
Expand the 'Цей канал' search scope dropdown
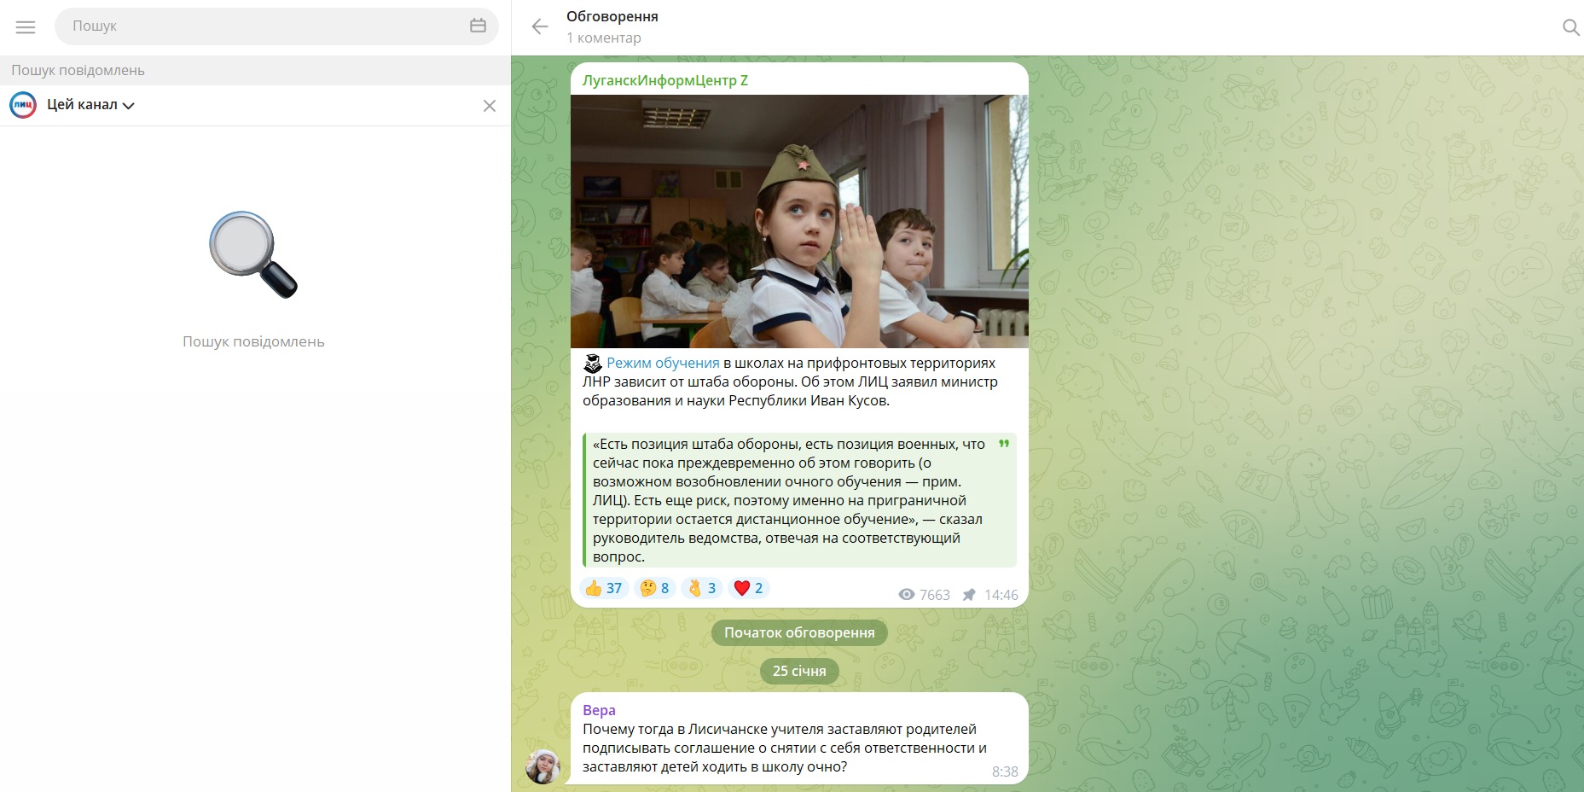tap(90, 105)
